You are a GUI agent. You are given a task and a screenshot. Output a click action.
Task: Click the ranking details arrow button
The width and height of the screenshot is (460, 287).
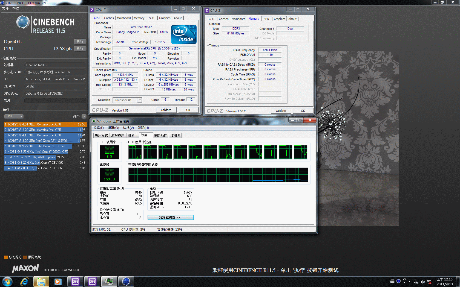click(x=84, y=116)
